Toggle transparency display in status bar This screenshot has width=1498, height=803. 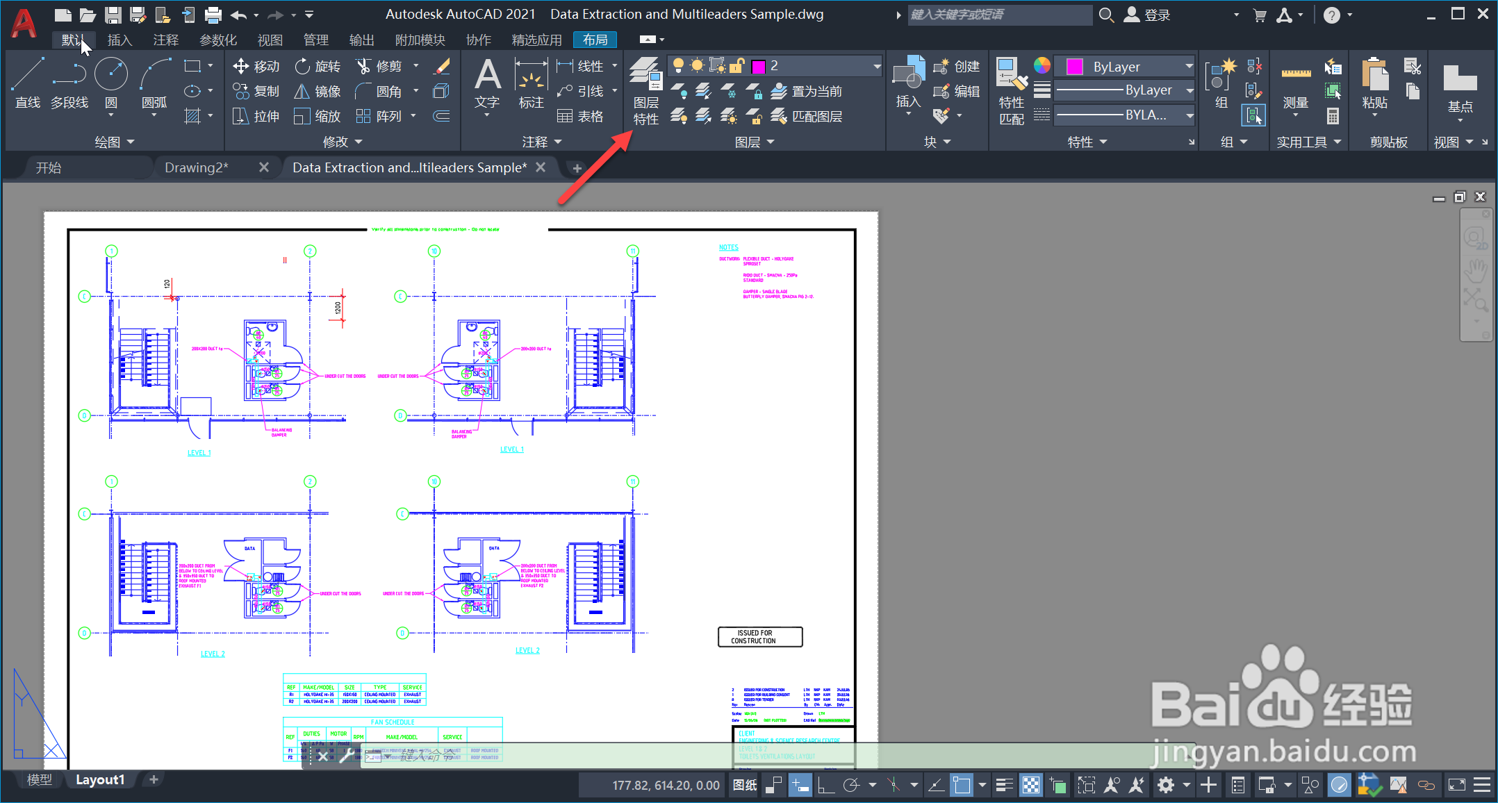tap(1032, 785)
